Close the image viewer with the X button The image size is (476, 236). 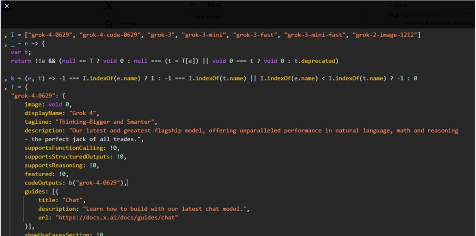7,6
